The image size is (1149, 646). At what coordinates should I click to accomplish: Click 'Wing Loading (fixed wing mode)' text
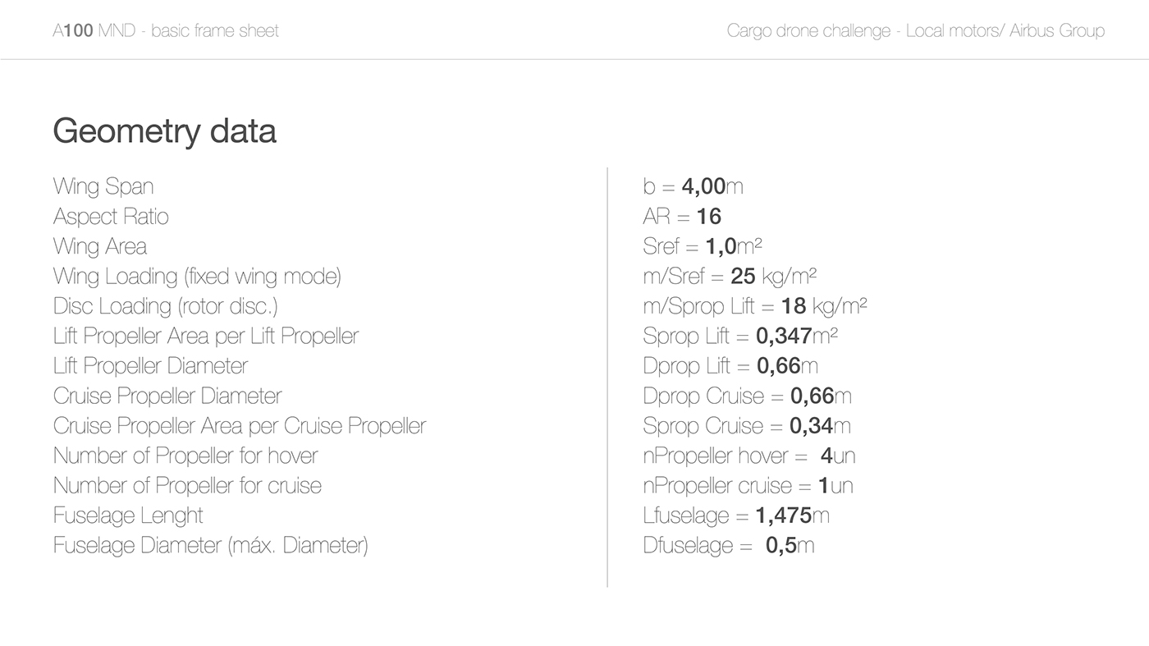coord(197,277)
